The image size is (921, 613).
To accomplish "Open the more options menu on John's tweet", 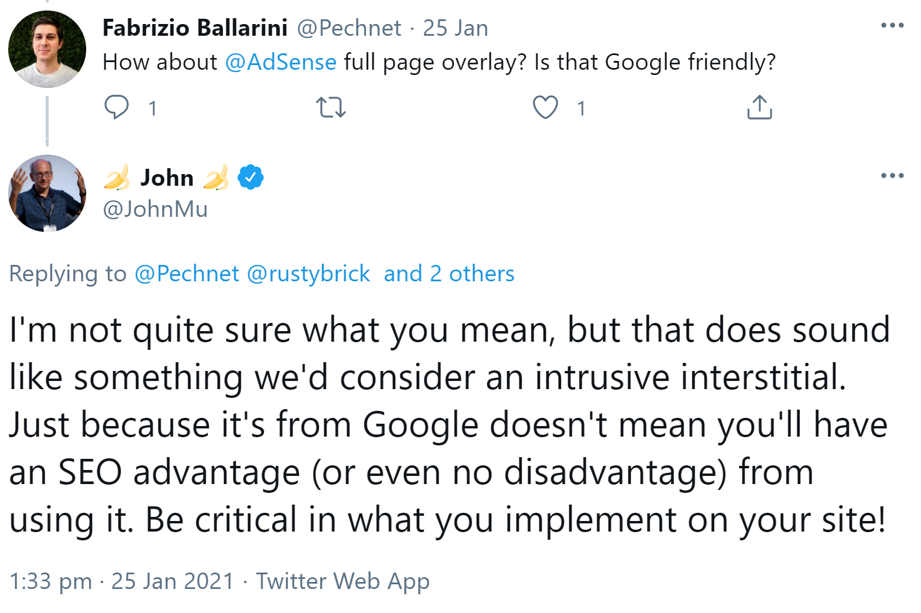I will pos(893,175).
